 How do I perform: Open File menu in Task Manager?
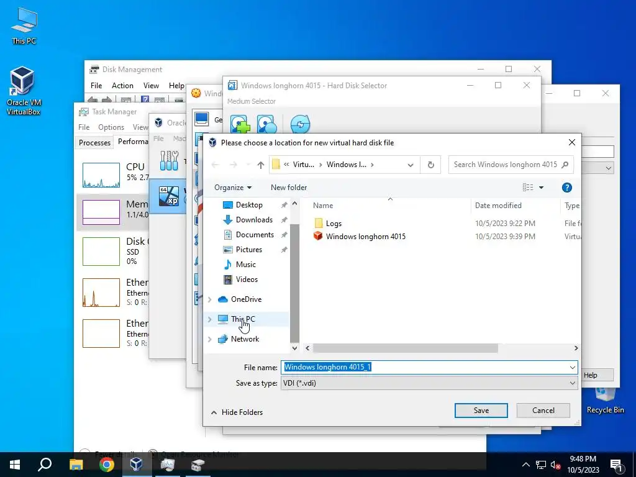(x=84, y=127)
